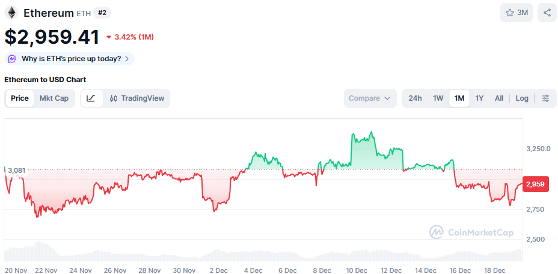
Task: Set chart range to 1W
Action: click(438, 98)
